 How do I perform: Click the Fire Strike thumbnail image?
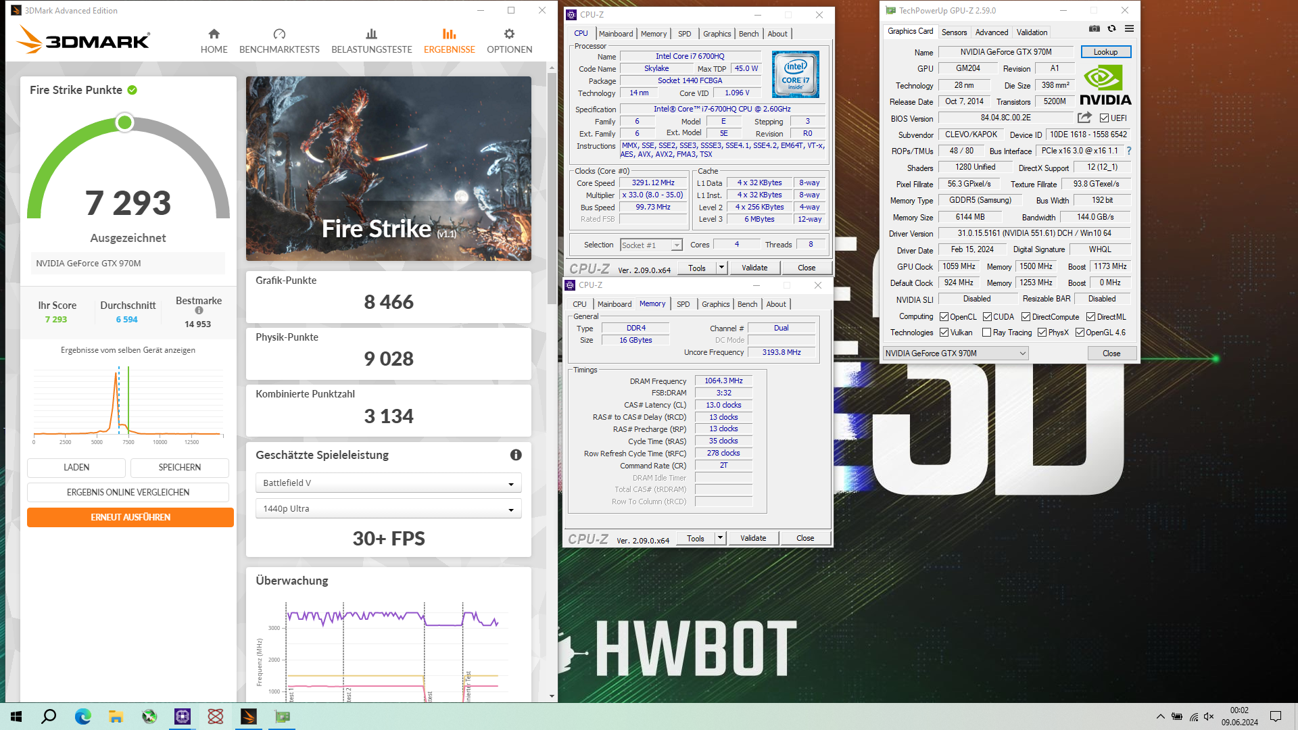tap(388, 168)
